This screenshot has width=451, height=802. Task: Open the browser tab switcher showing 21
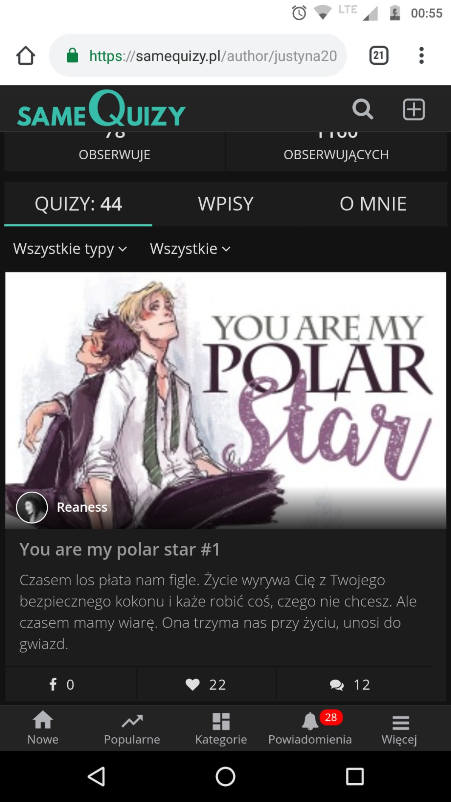point(379,55)
